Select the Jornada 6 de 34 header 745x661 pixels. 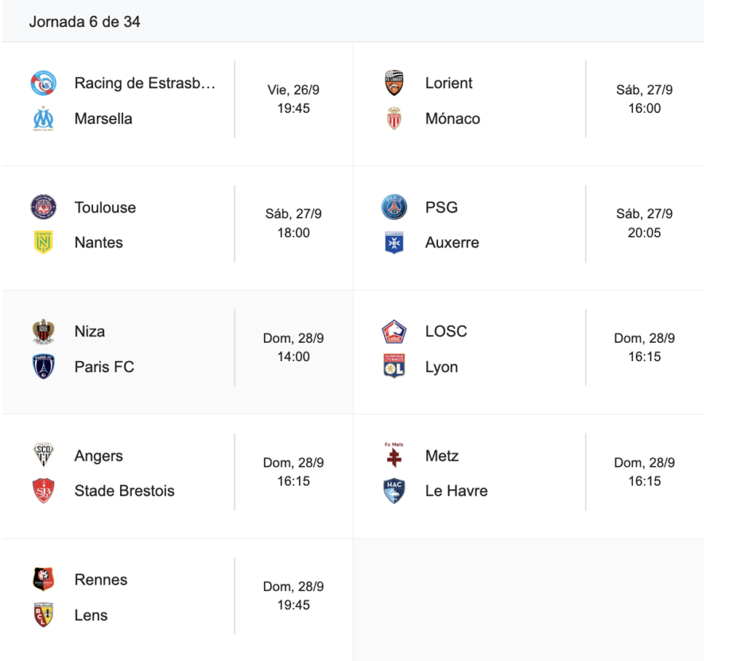(84, 22)
